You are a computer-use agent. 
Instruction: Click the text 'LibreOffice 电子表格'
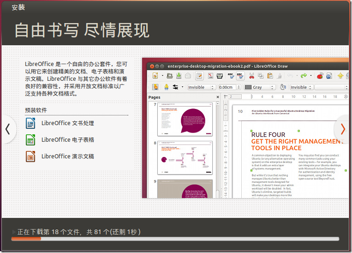point(67,140)
